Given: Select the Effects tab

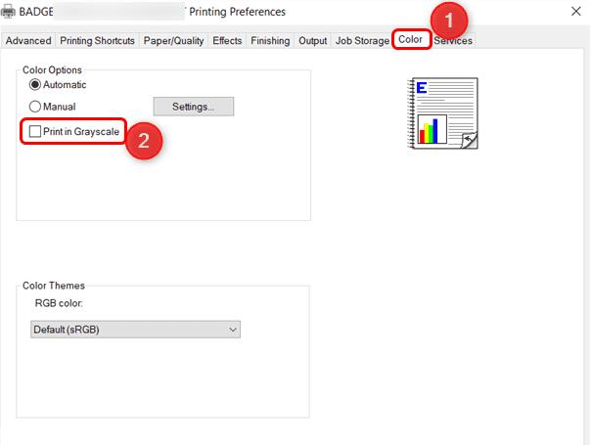Looking at the screenshot, I should [227, 41].
